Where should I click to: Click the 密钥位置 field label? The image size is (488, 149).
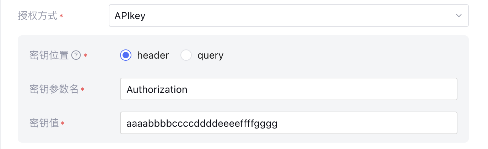coord(49,55)
